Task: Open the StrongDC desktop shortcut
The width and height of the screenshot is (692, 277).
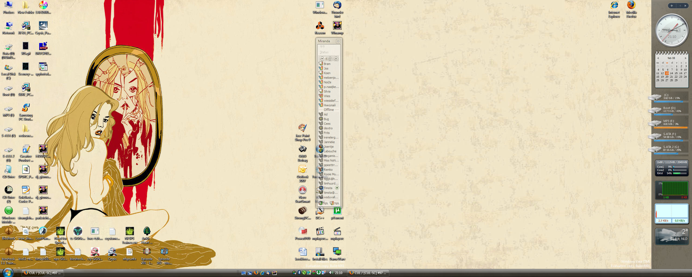Action: click(x=302, y=213)
